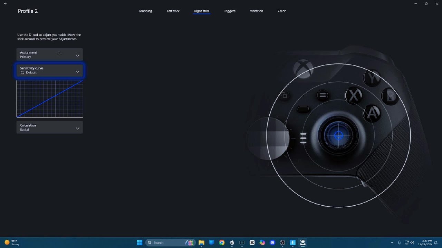Image resolution: width=442 pixels, height=248 pixels.
Task: Open Xbox Accessories app taskbar icon
Action: (x=303, y=242)
